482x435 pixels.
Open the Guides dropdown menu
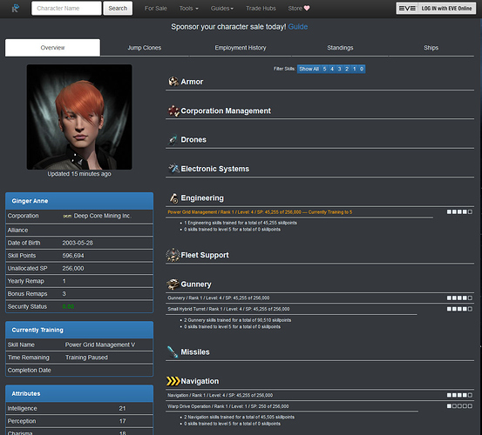pyautogui.click(x=222, y=9)
